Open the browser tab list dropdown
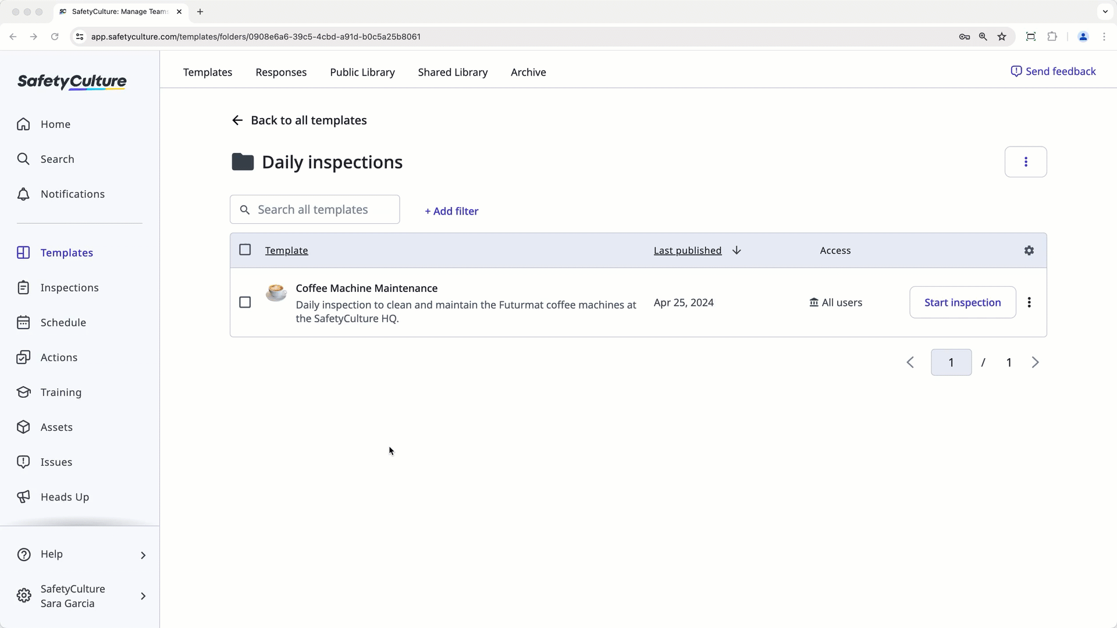The image size is (1117, 628). [1105, 12]
